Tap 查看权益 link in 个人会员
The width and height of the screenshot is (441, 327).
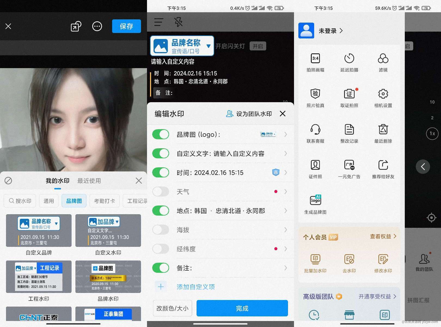tap(383, 236)
